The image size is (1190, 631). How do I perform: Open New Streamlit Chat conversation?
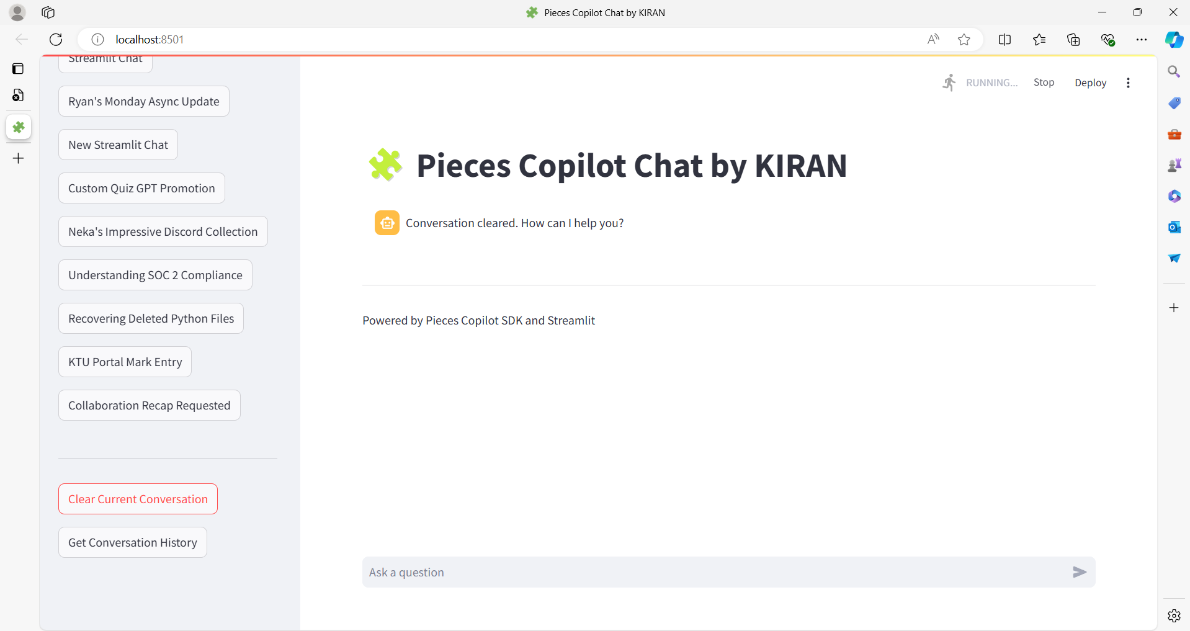tap(118, 145)
